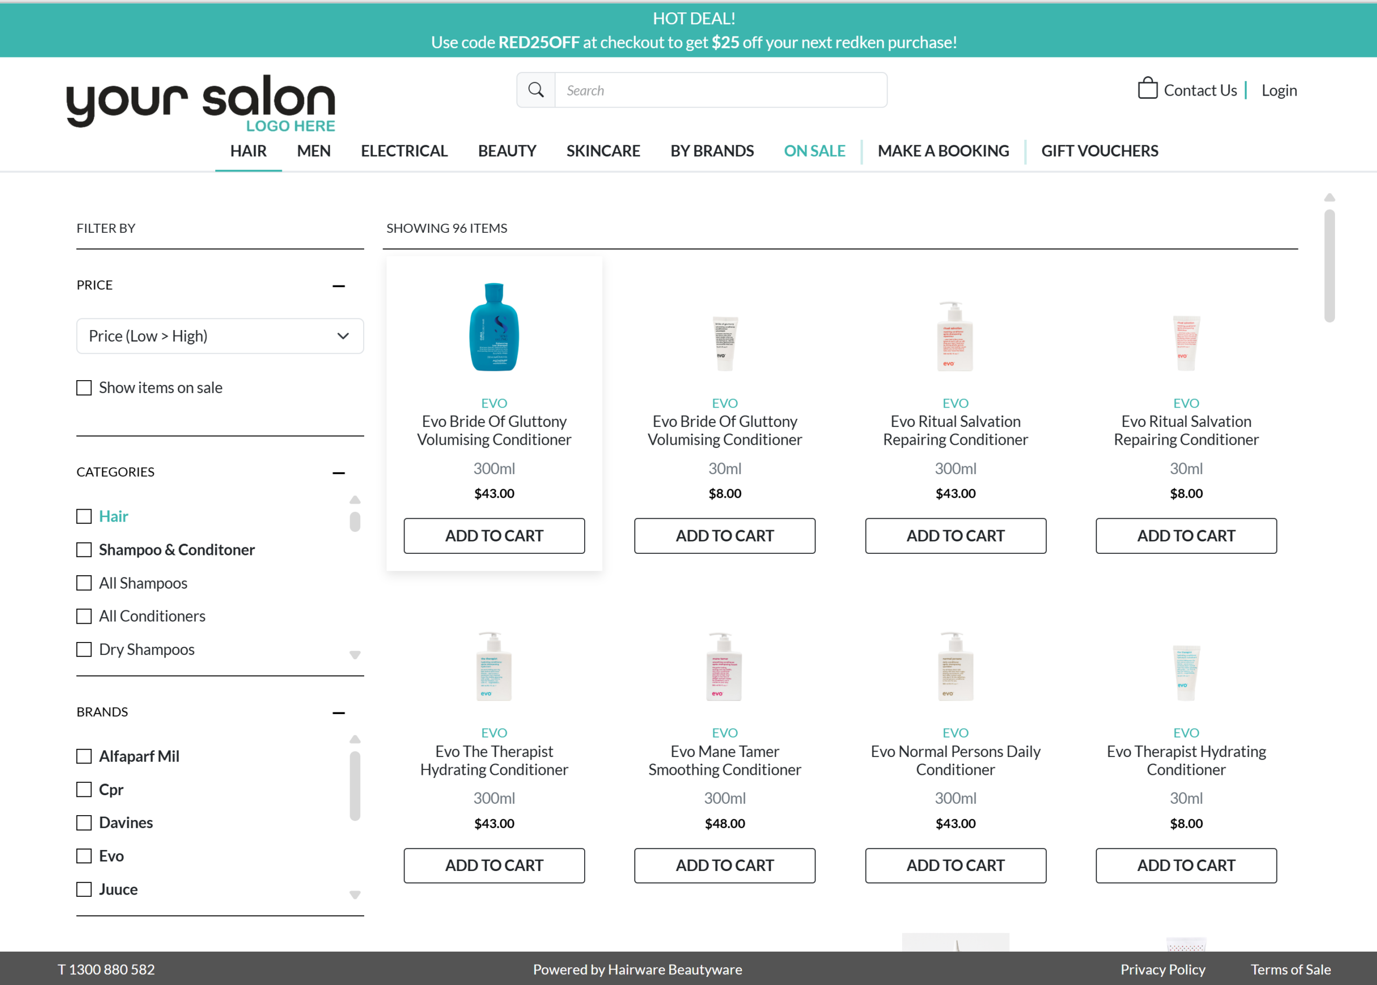Click the blue Alfaparf shampoo bottle image
The image size is (1377, 985).
tap(494, 327)
